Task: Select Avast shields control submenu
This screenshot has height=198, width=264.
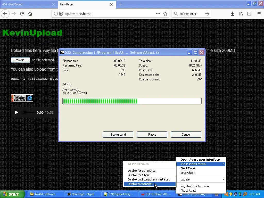Action: click(x=201, y=164)
